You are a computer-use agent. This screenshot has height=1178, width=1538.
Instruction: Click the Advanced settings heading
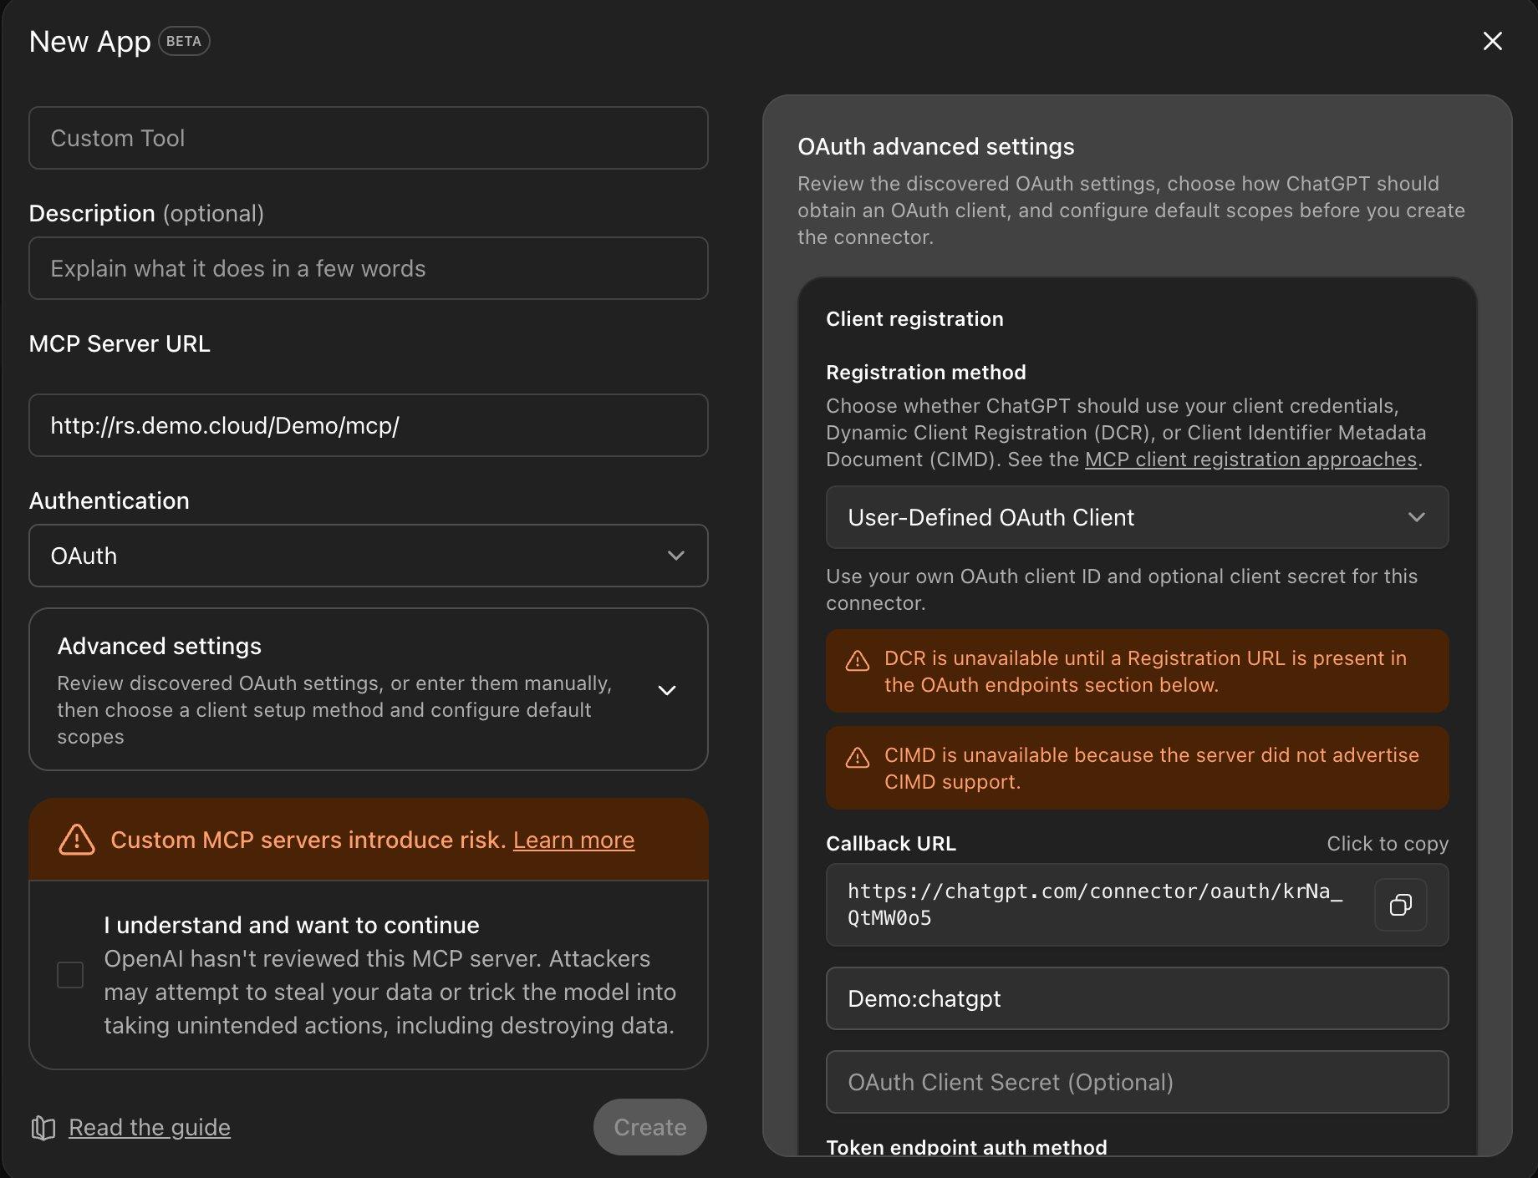tap(160, 646)
